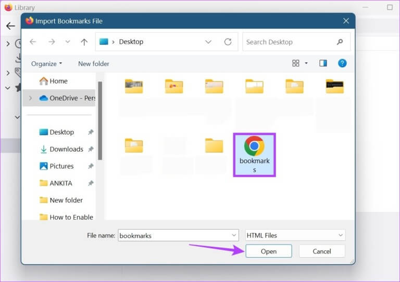Change the view layout icon

(x=296, y=63)
